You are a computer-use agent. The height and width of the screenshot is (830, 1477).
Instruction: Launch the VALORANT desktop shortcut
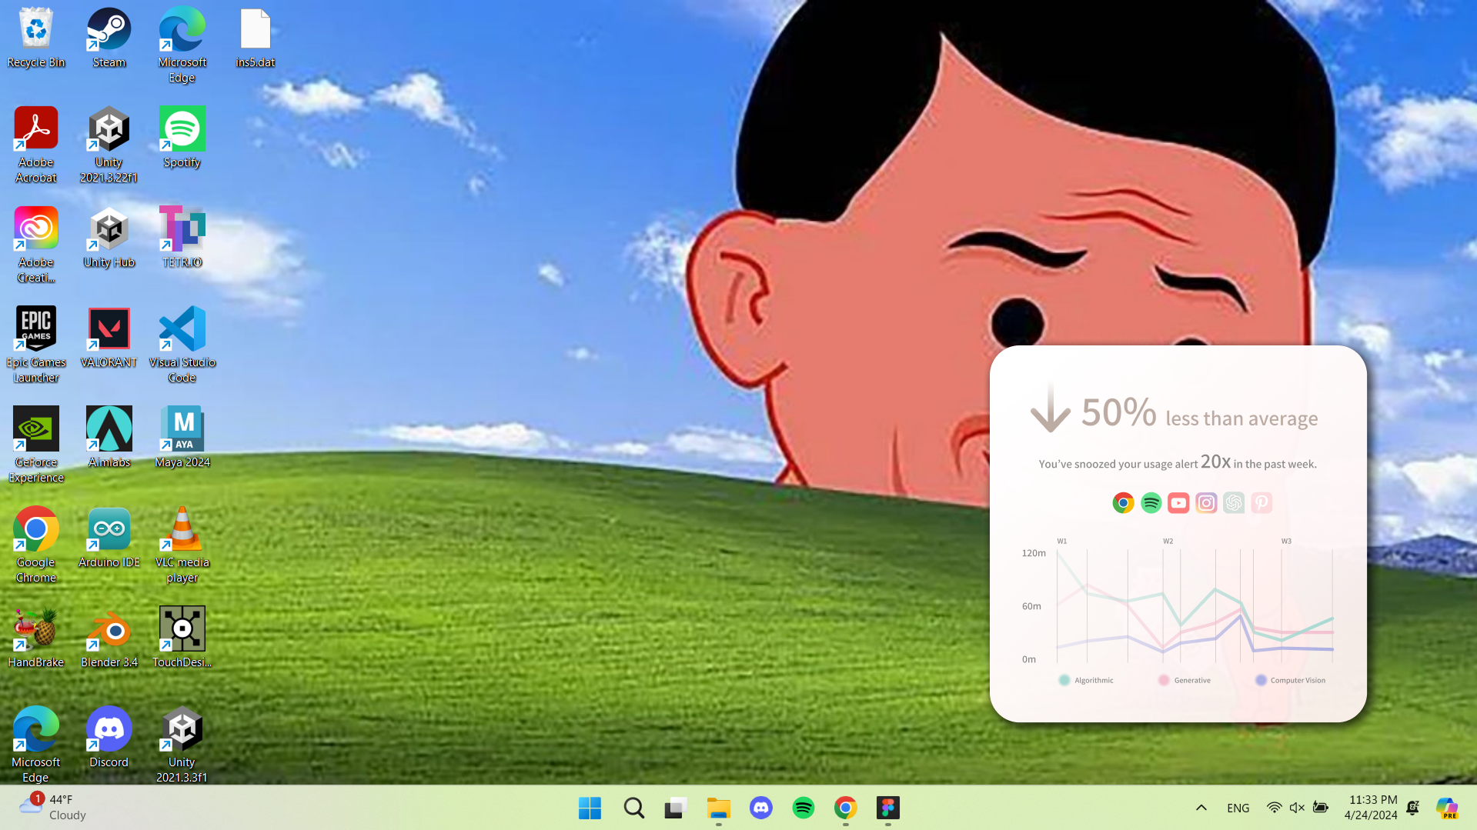point(109,337)
